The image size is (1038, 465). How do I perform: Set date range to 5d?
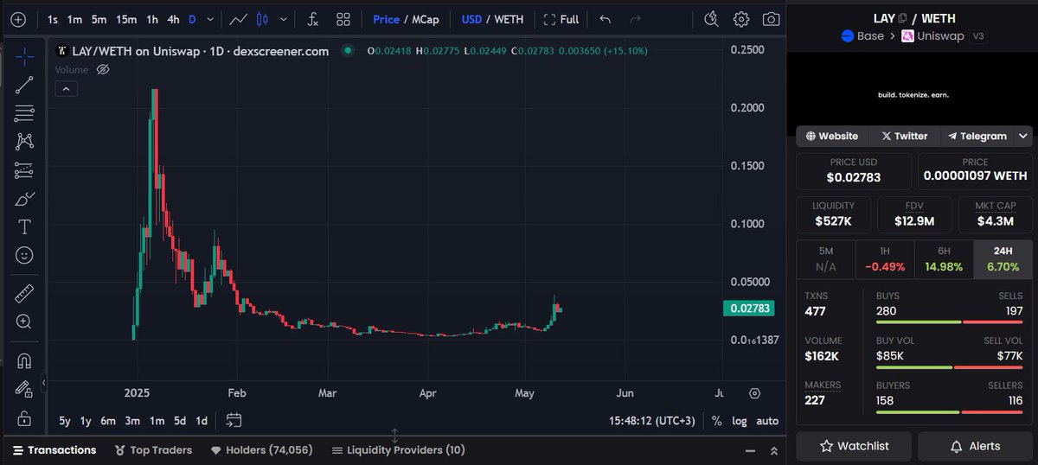pyautogui.click(x=179, y=421)
